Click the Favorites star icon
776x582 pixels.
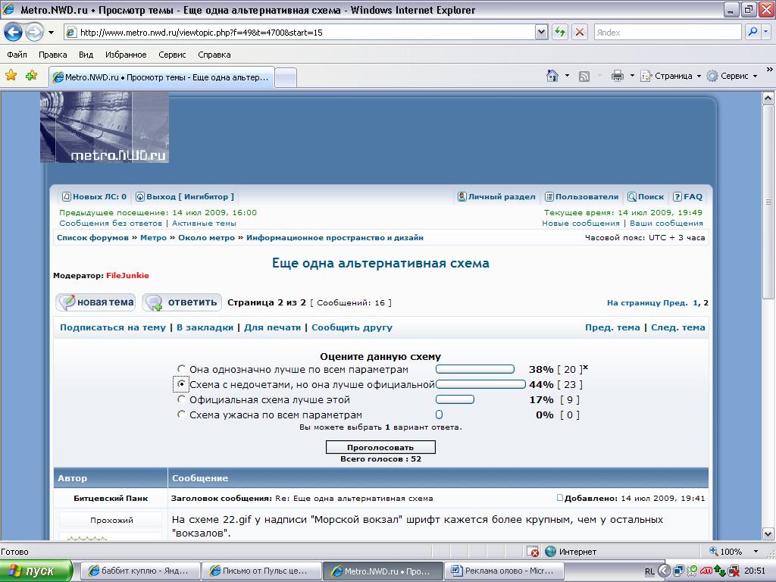pos(11,76)
